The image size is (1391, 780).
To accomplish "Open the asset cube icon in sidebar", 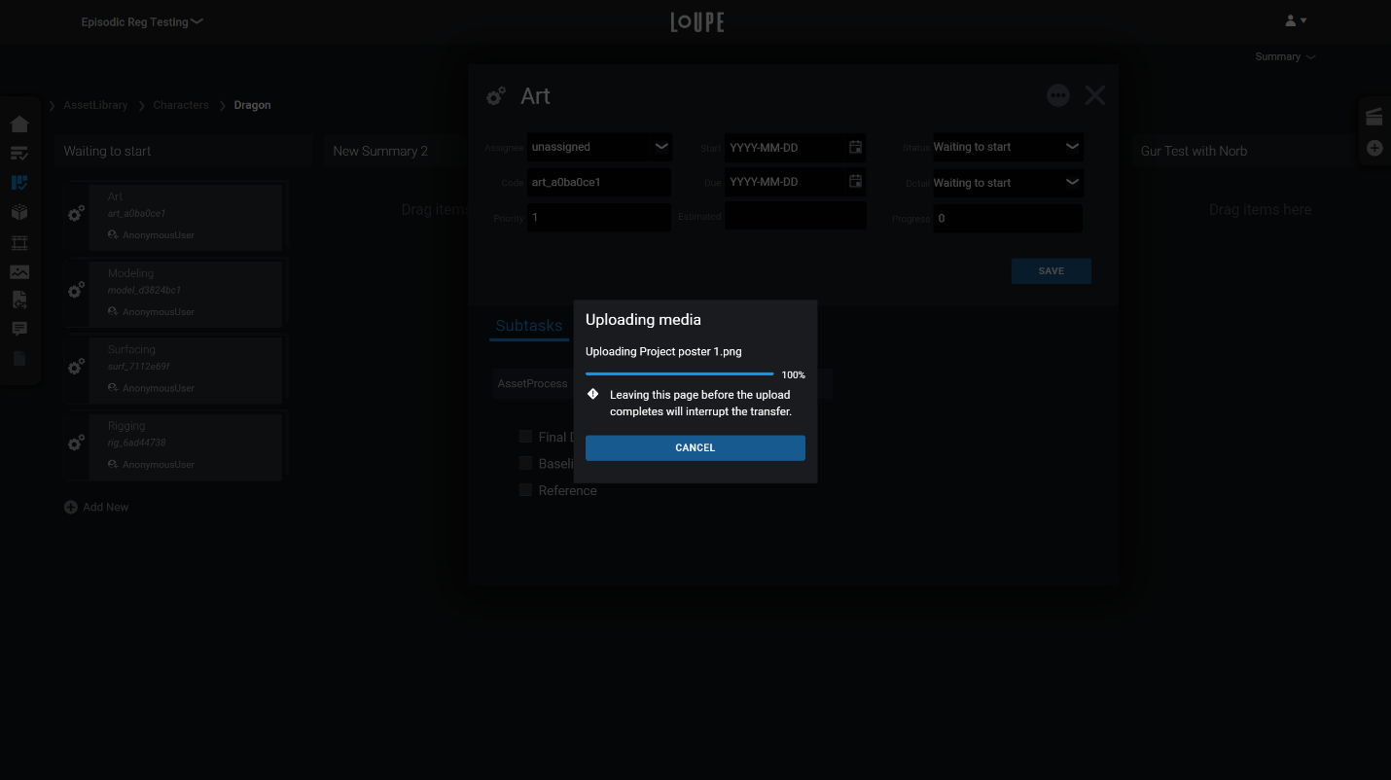I will [19, 212].
